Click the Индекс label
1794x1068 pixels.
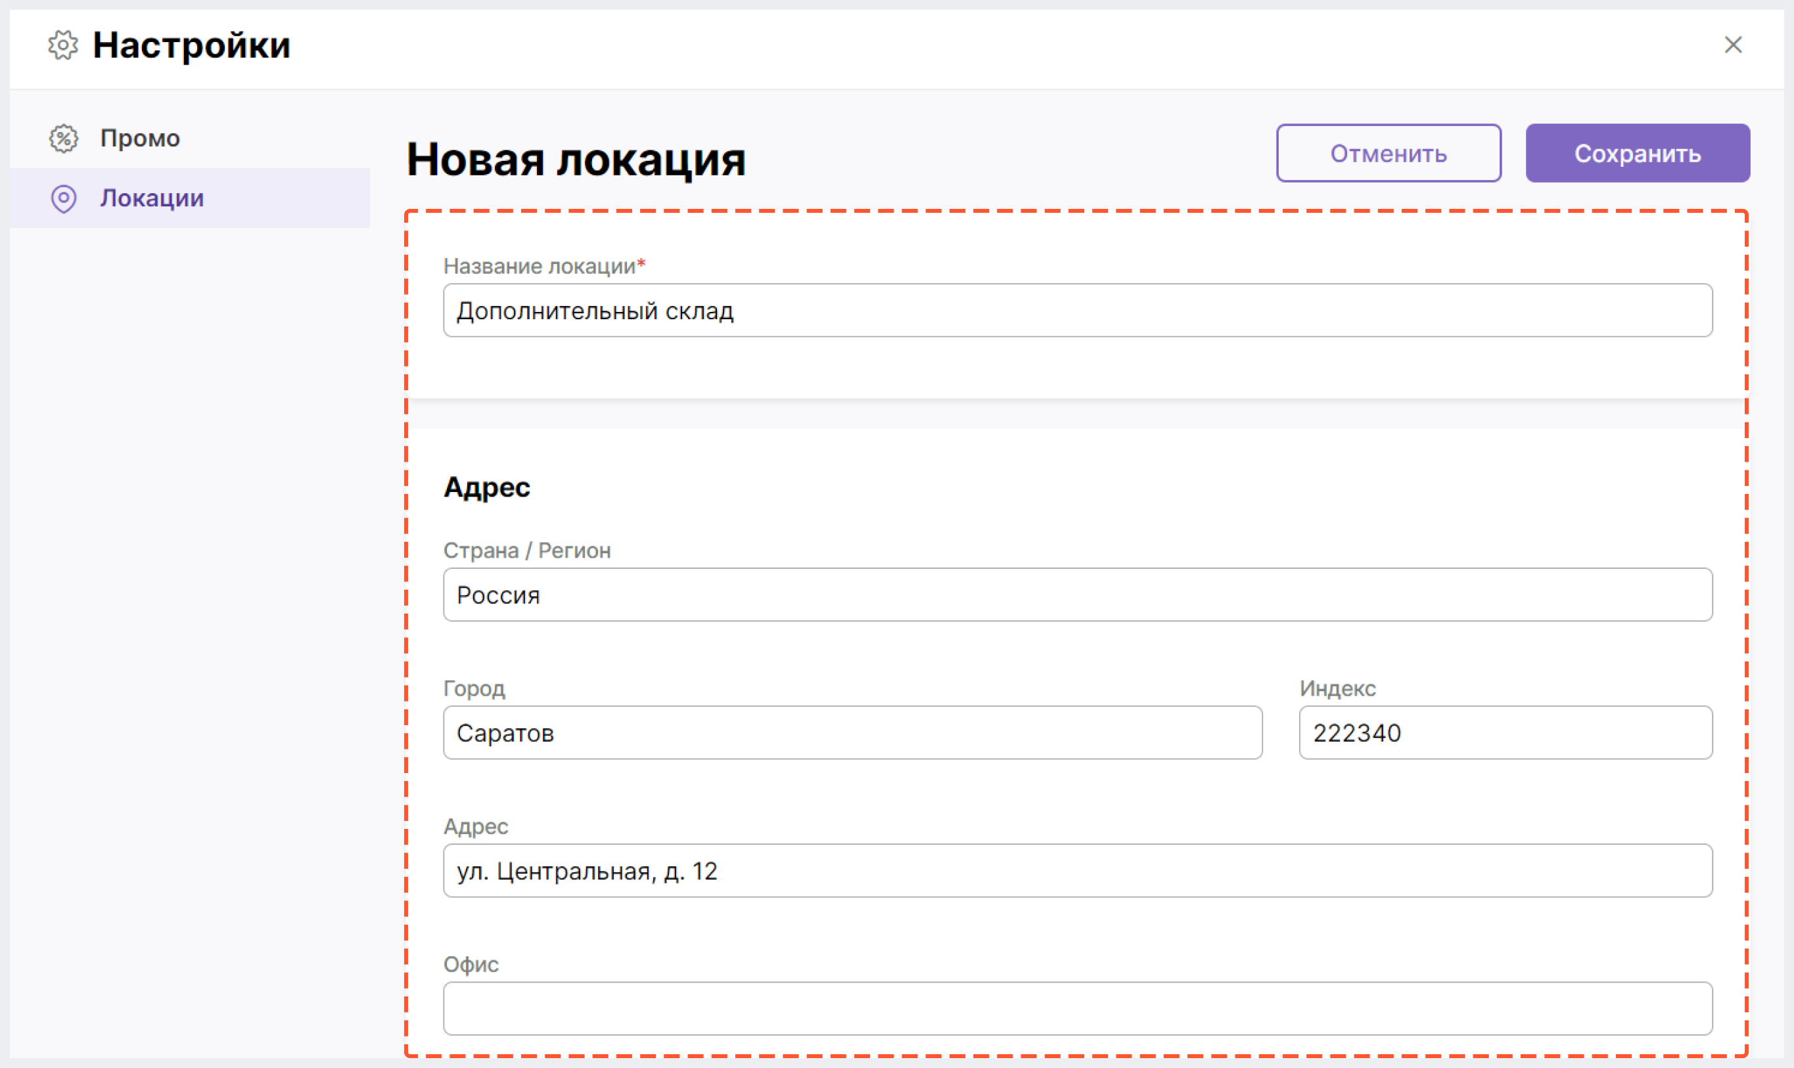coord(1337,689)
